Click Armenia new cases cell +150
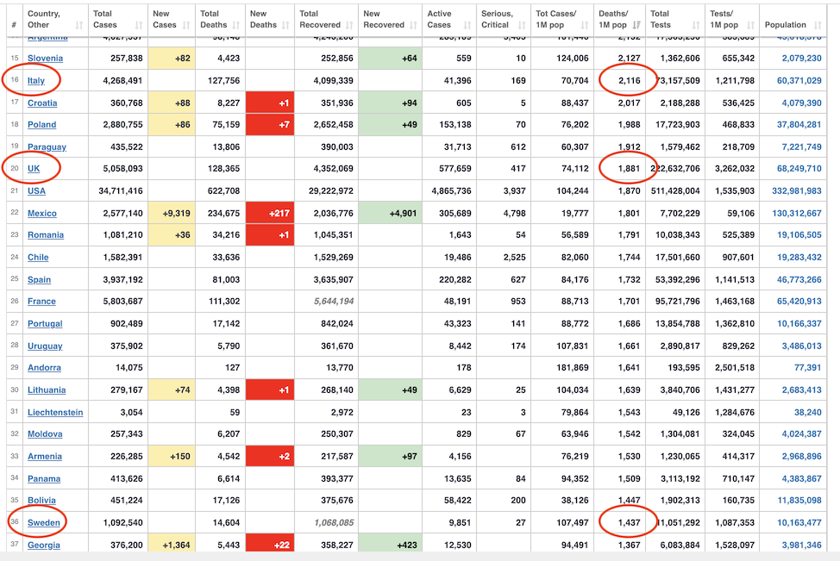This screenshot has height=561, width=840. click(x=172, y=456)
